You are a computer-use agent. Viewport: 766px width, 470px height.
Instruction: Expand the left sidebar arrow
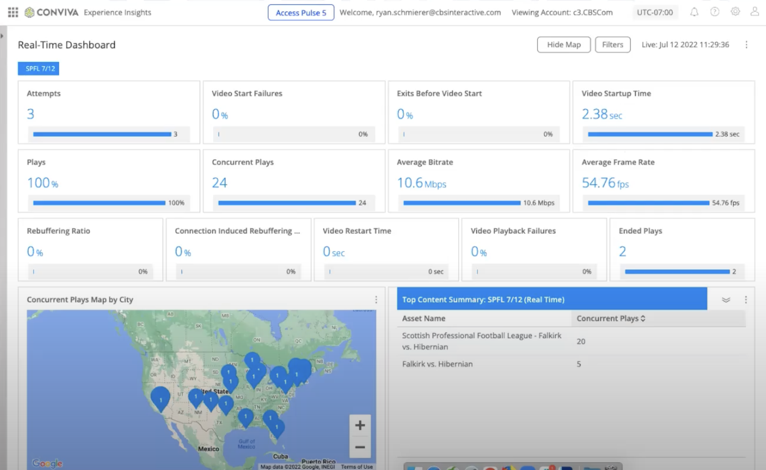click(2, 36)
